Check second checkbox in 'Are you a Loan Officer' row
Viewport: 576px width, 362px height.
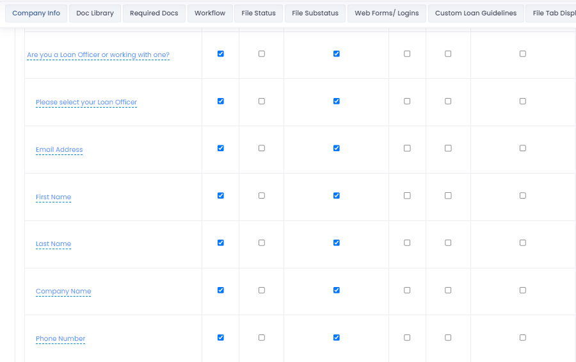(262, 54)
